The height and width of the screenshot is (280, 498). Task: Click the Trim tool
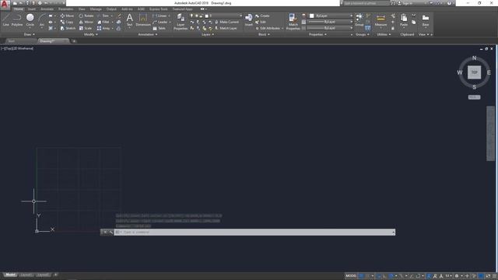click(103, 16)
